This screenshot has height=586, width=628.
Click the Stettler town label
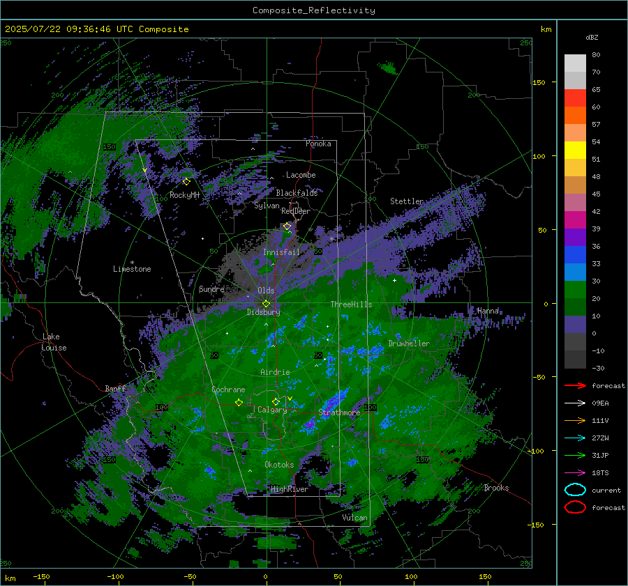407,201
